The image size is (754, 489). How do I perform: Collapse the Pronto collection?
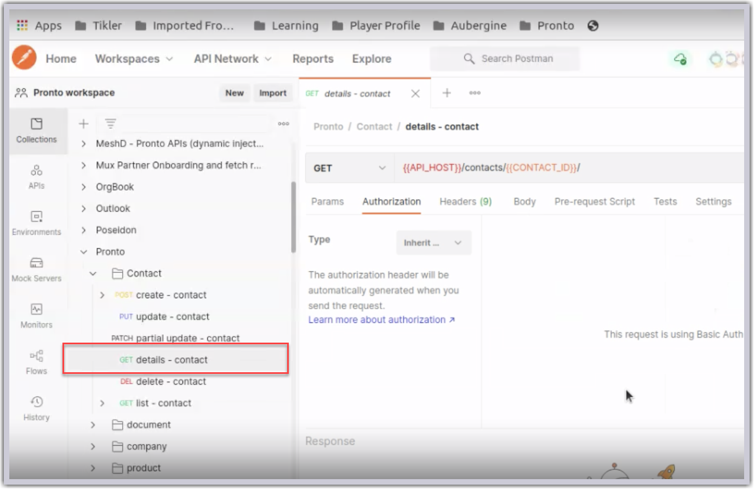pos(83,252)
